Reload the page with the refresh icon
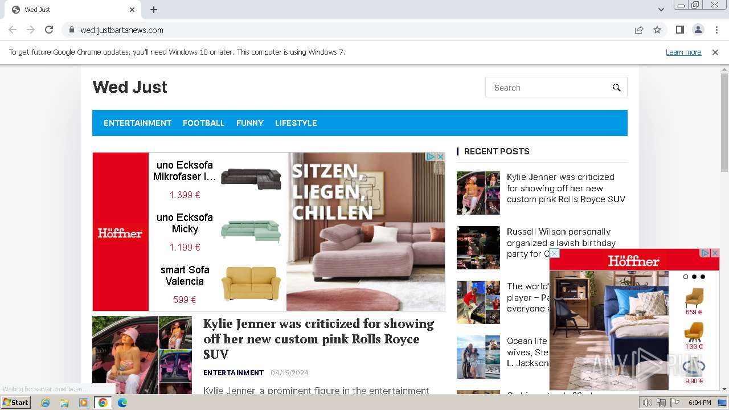Screen dimensions: 729x410 (x=49, y=30)
